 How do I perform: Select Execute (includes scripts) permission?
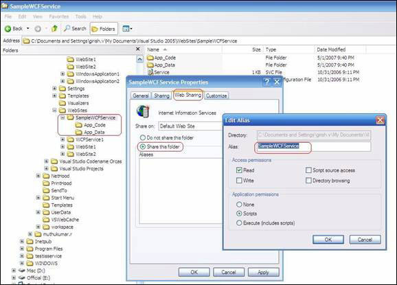click(x=239, y=223)
